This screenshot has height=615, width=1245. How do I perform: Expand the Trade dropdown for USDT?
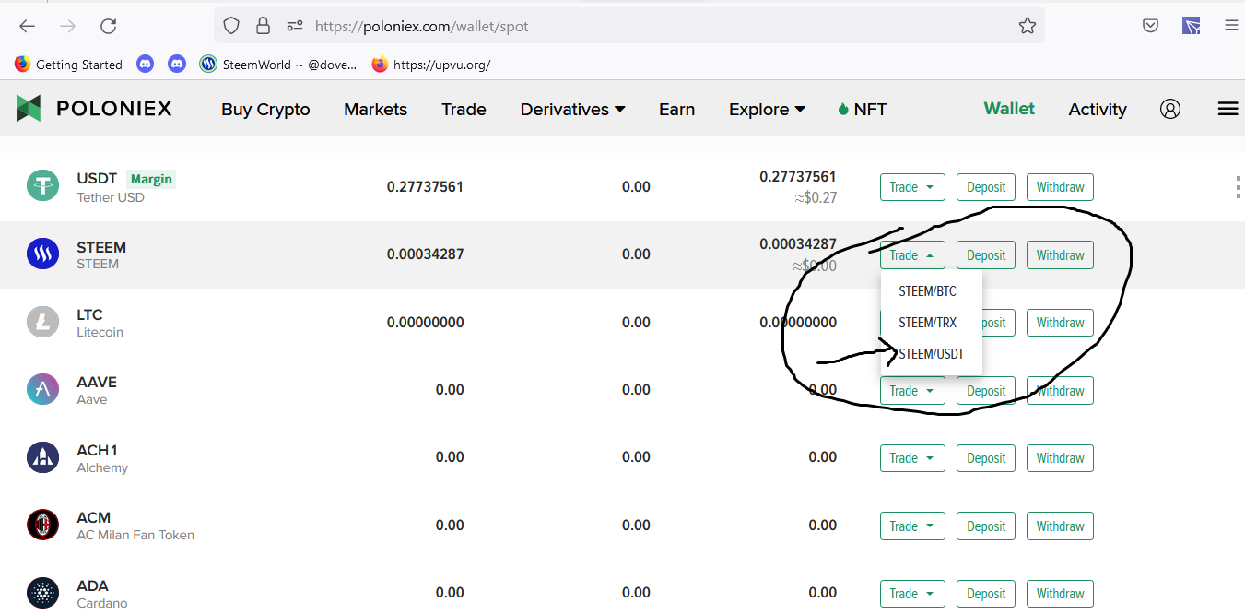[x=912, y=187]
